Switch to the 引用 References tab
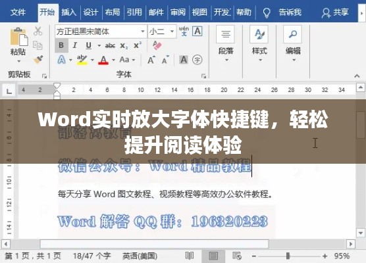The height and width of the screenshot is (263, 366). tap(134, 12)
